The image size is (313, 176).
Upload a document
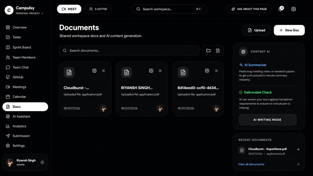pos(257,30)
